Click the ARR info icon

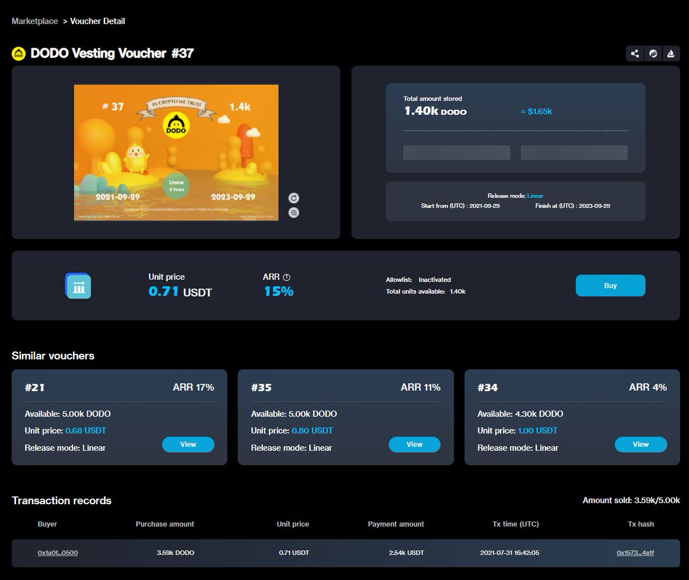(x=287, y=277)
